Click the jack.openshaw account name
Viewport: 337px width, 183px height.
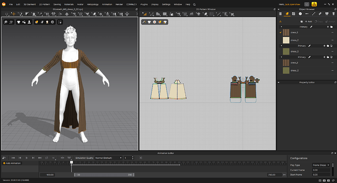293,4
